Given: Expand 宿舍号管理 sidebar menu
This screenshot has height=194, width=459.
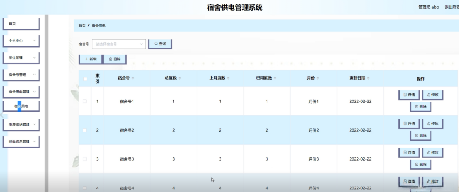Looking at the screenshot, I should [x=21, y=75].
